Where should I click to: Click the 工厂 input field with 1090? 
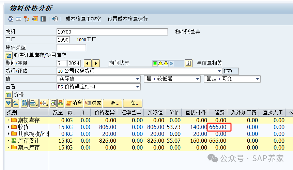(x=63, y=40)
